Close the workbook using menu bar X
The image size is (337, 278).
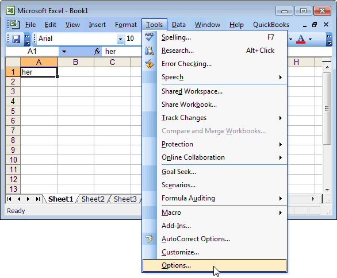click(326, 25)
